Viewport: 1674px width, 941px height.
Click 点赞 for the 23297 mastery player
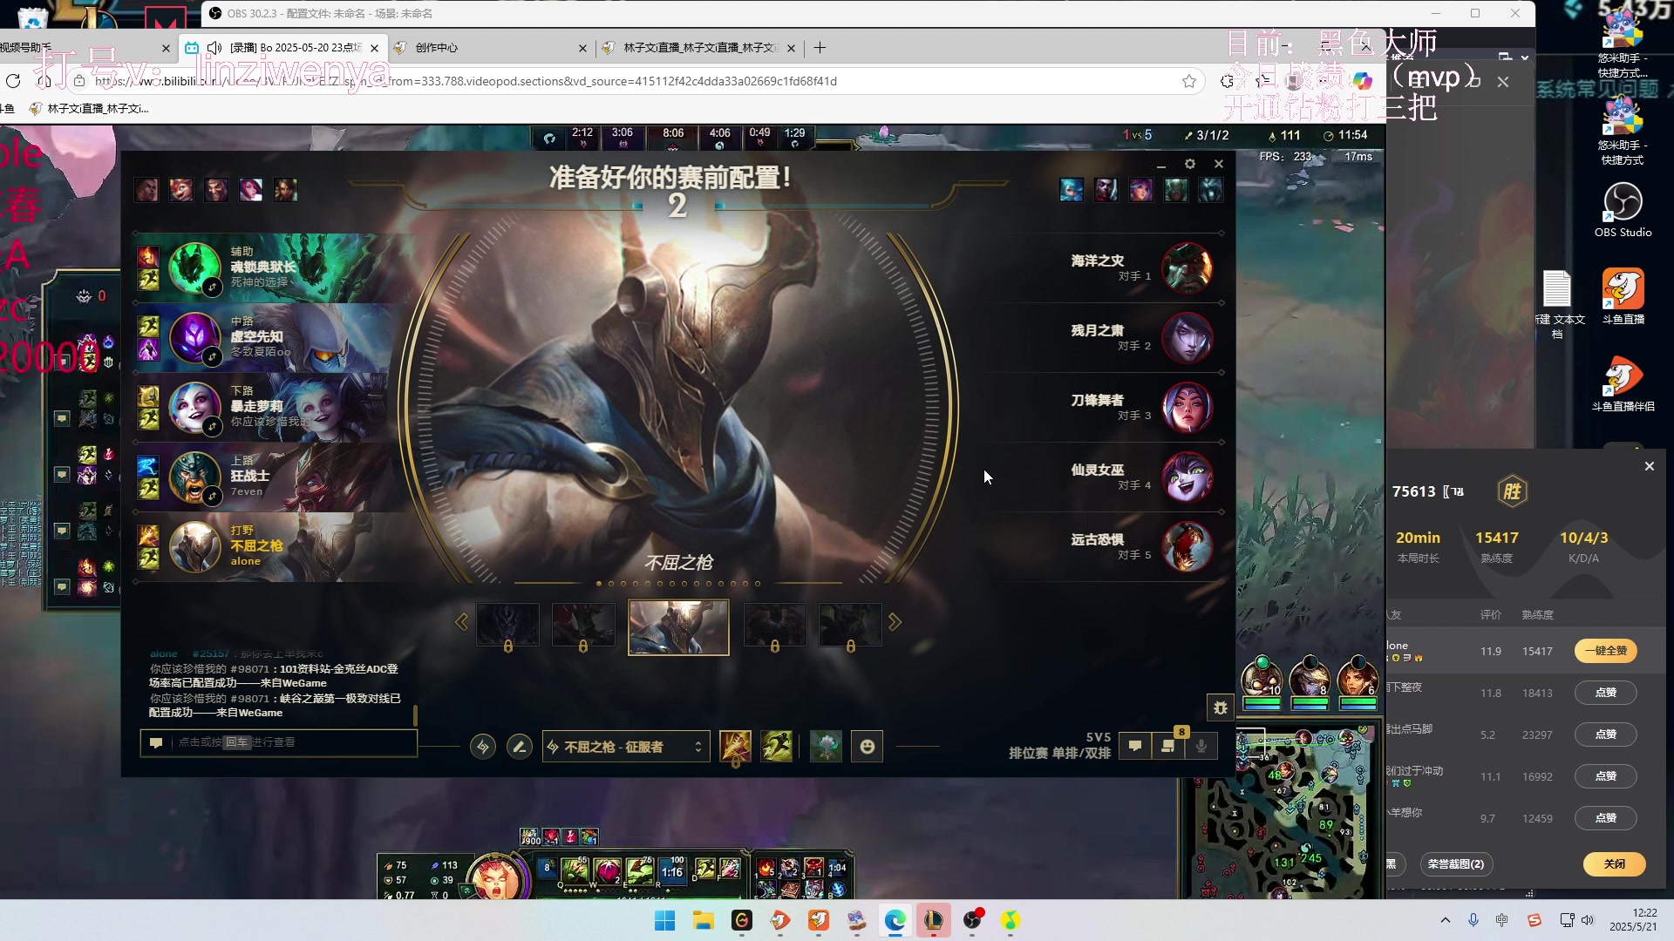[x=1606, y=735]
